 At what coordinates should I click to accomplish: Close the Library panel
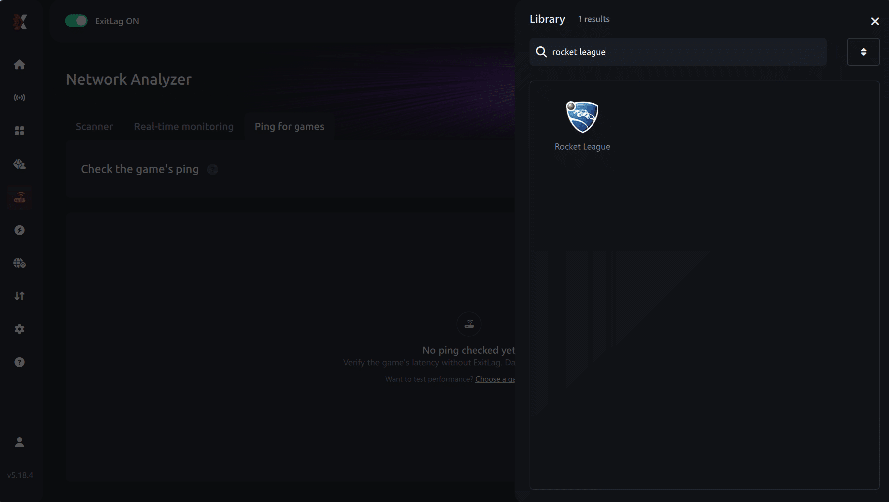(875, 21)
